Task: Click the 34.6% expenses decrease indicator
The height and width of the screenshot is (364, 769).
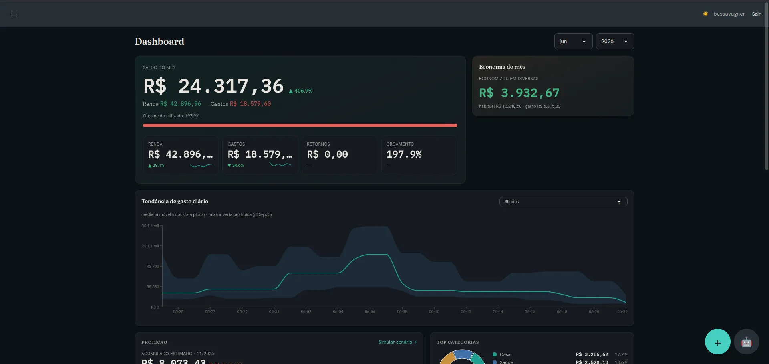Action: (x=236, y=165)
